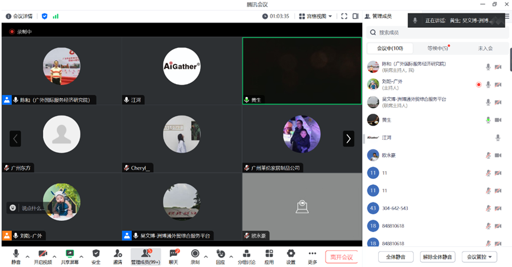Open the 宫格视图 view dropdown
Screen dimensions: 512x267
pos(315,16)
